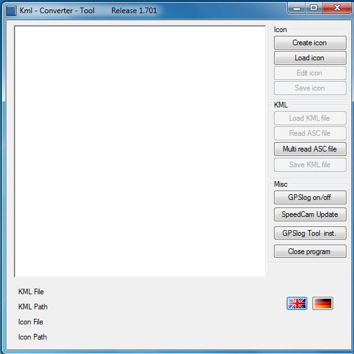354x354 pixels.
Task: Click inside the large white content area
Action: [x=140, y=152]
